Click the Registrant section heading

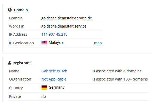point(22,63)
